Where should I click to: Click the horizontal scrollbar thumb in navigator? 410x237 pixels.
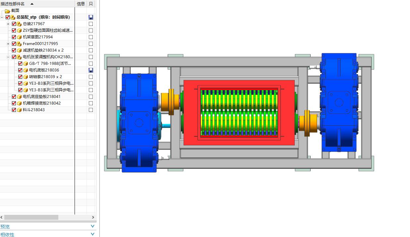(31, 217)
